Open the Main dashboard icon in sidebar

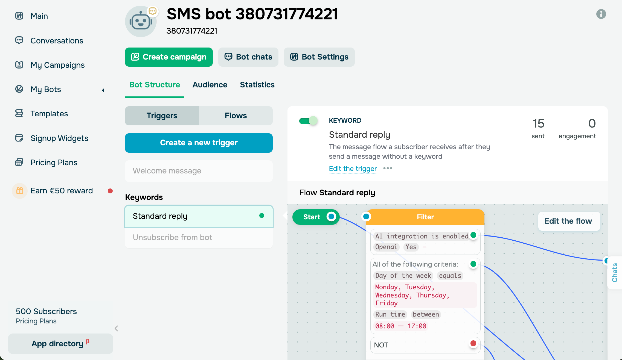pos(19,16)
